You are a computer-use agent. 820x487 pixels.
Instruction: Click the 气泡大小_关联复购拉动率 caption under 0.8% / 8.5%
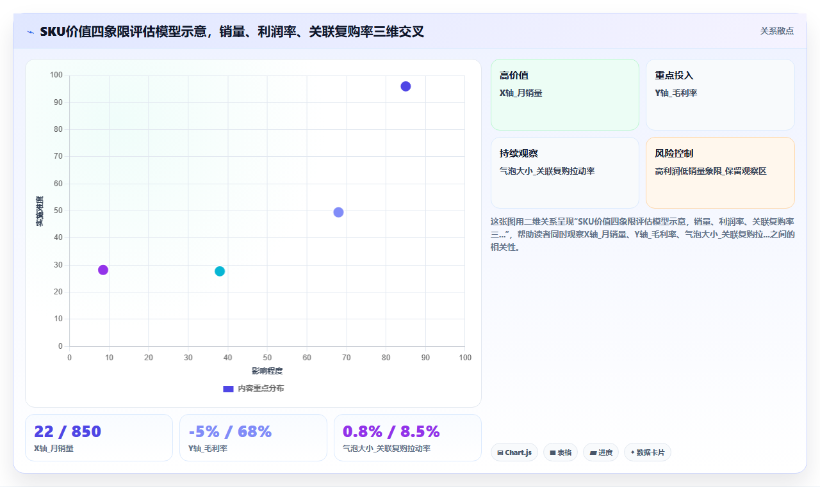(x=386, y=449)
